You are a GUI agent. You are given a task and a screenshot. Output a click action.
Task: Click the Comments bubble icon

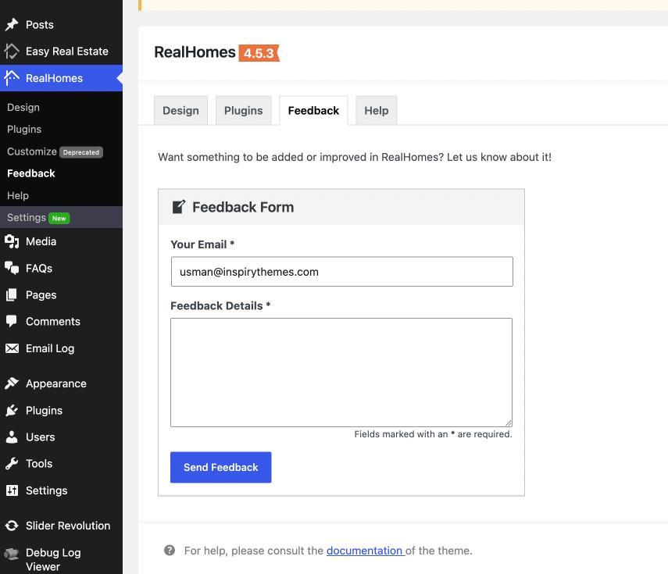click(12, 322)
